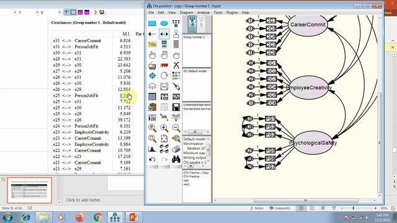Select the single-headed Draw paths arrow tool
This screenshot has height=223, width=397.
point(152,34)
